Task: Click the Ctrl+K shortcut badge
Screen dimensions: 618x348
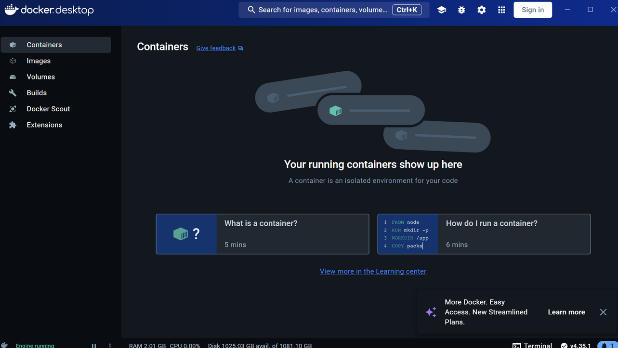Action: pos(407,10)
